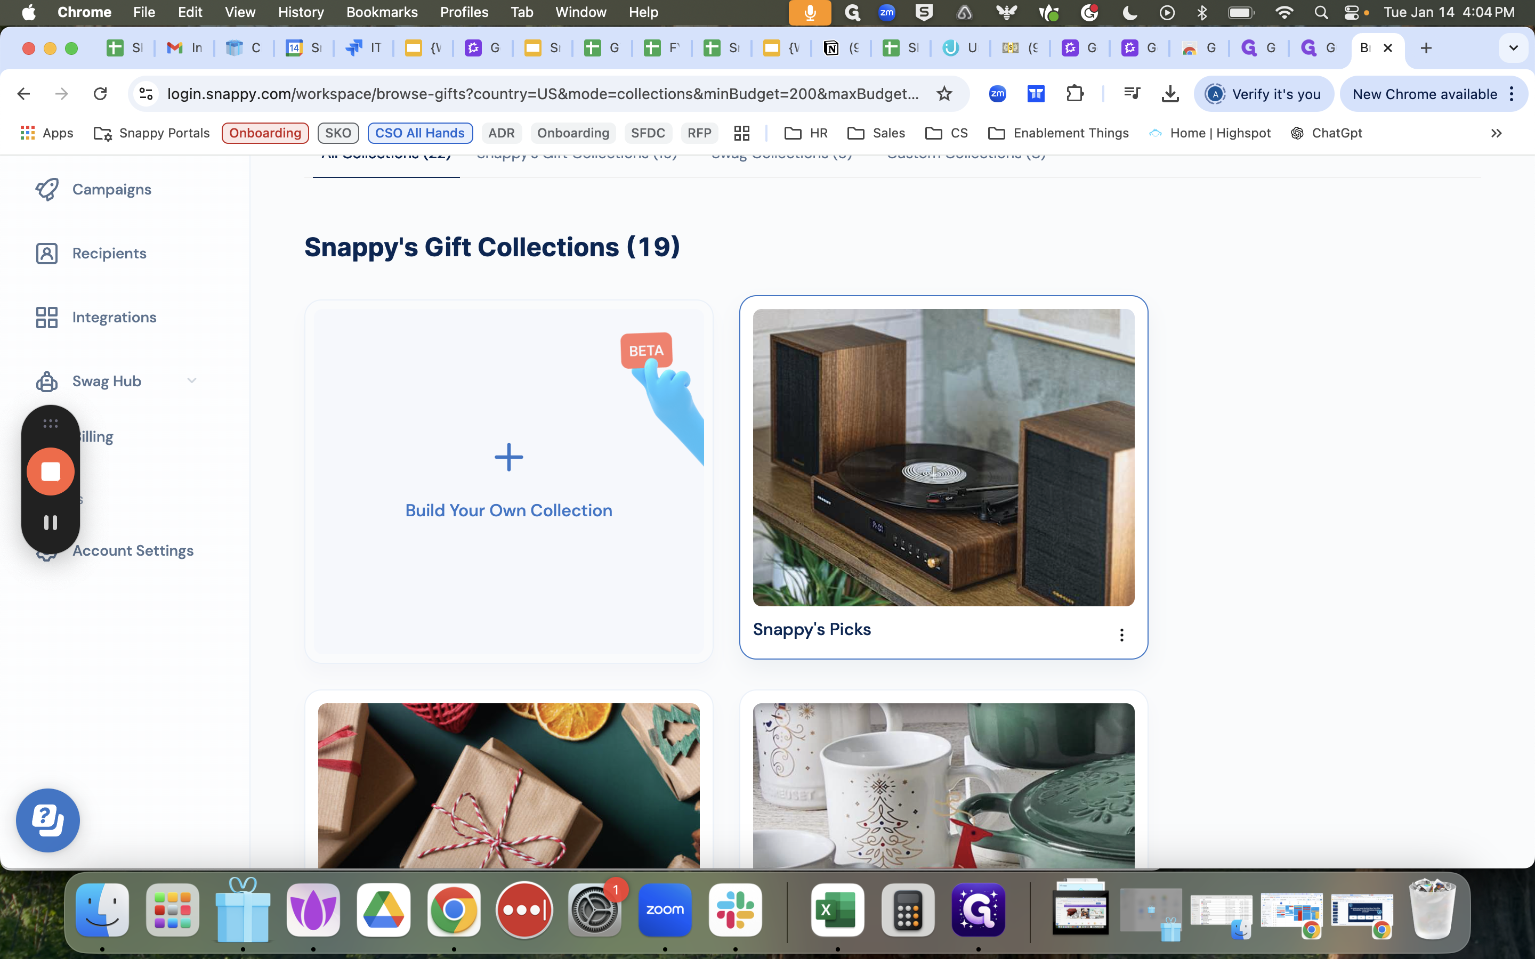The width and height of the screenshot is (1535, 959).
Task: Open the red Onboarding bookmark
Action: click(265, 133)
